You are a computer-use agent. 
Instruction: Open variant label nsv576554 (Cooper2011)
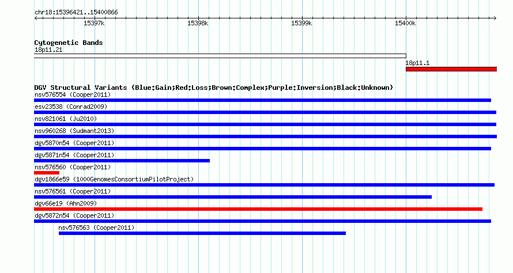(73, 95)
